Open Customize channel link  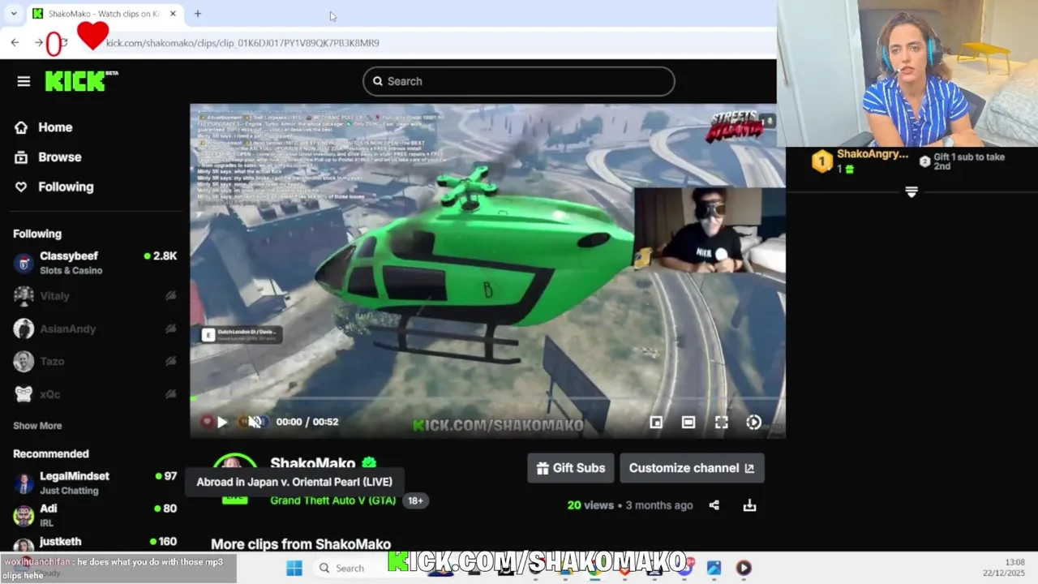692,468
